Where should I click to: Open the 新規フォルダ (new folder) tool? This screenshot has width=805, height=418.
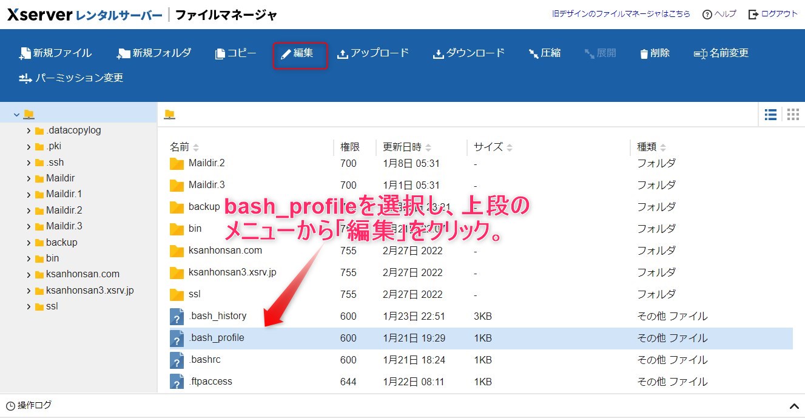pos(123,53)
